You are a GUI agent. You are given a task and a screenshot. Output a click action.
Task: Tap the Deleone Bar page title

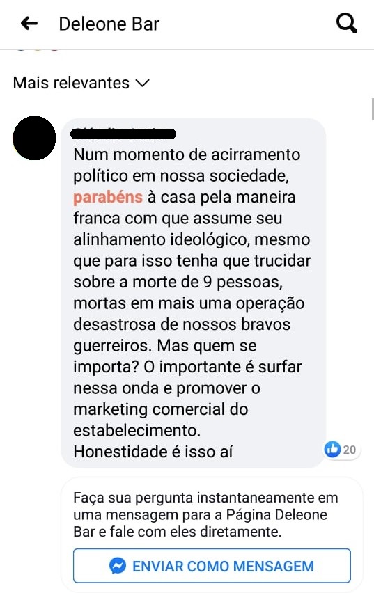[109, 24]
